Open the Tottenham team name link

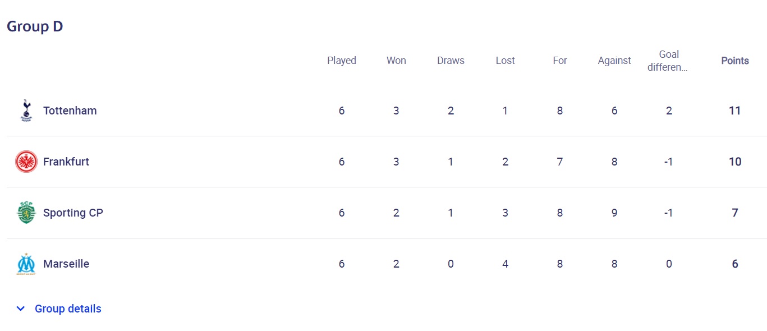click(70, 111)
